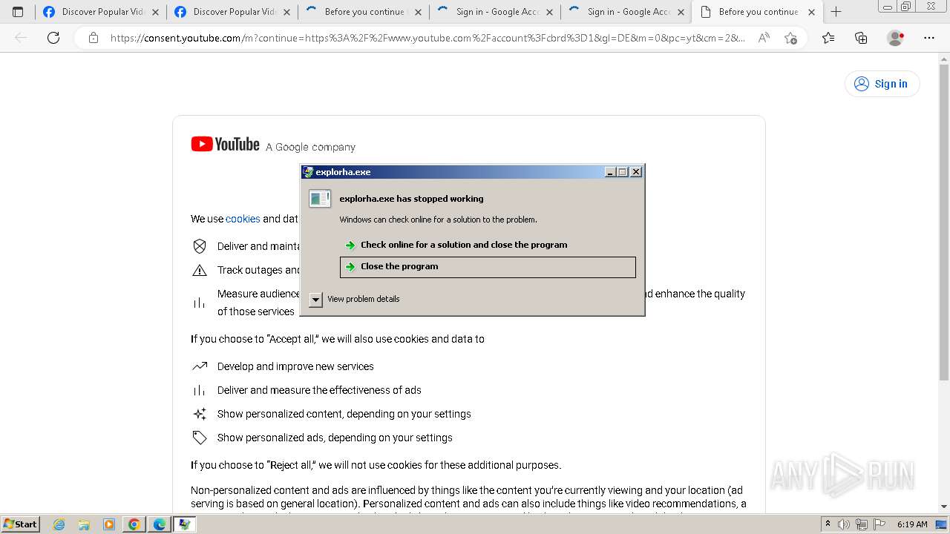
Task: Launch Google Chrome from taskbar
Action: coord(134,524)
